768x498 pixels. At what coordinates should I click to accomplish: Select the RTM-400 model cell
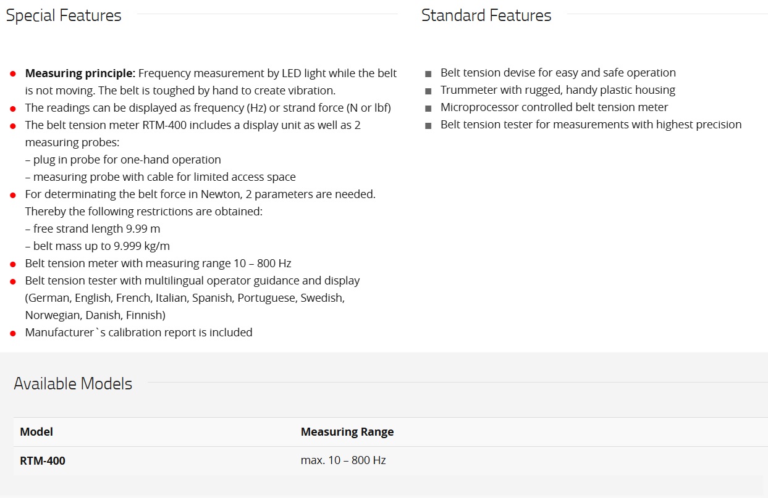[x=43, y=461]
